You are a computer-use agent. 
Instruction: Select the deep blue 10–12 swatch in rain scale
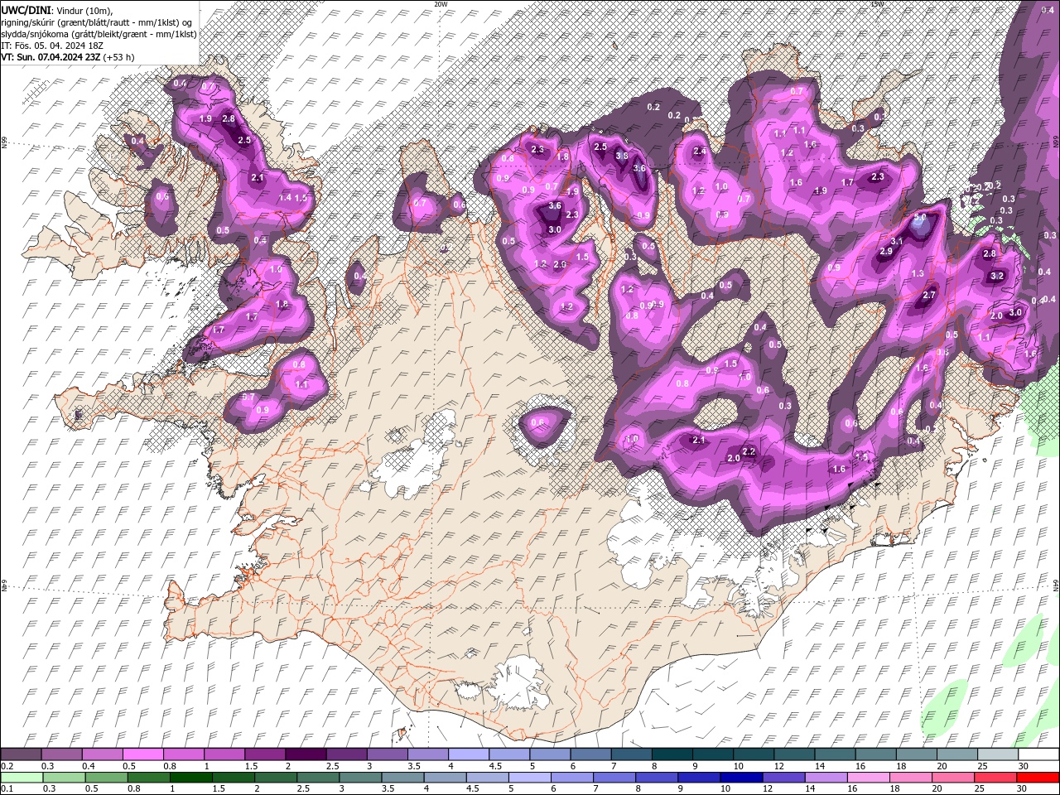740,778
